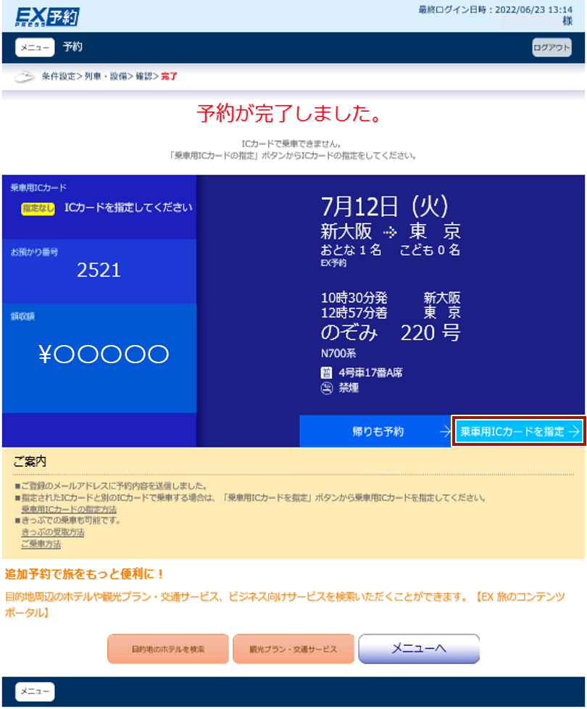The image size is (587, 709).
Task: Click the date 7月12日（火）
Action: tap(385, 207)
